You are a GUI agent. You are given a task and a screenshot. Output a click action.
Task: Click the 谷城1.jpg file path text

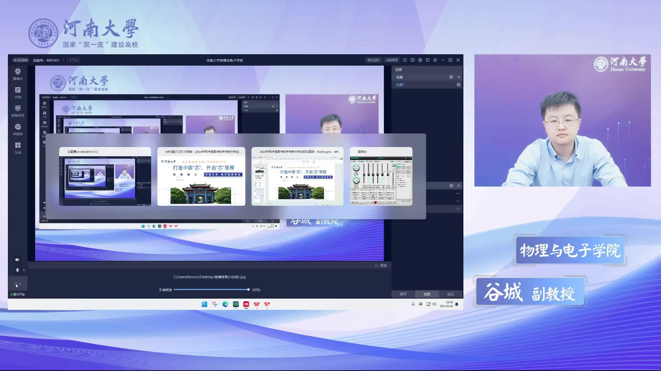(x=209, y=277)
